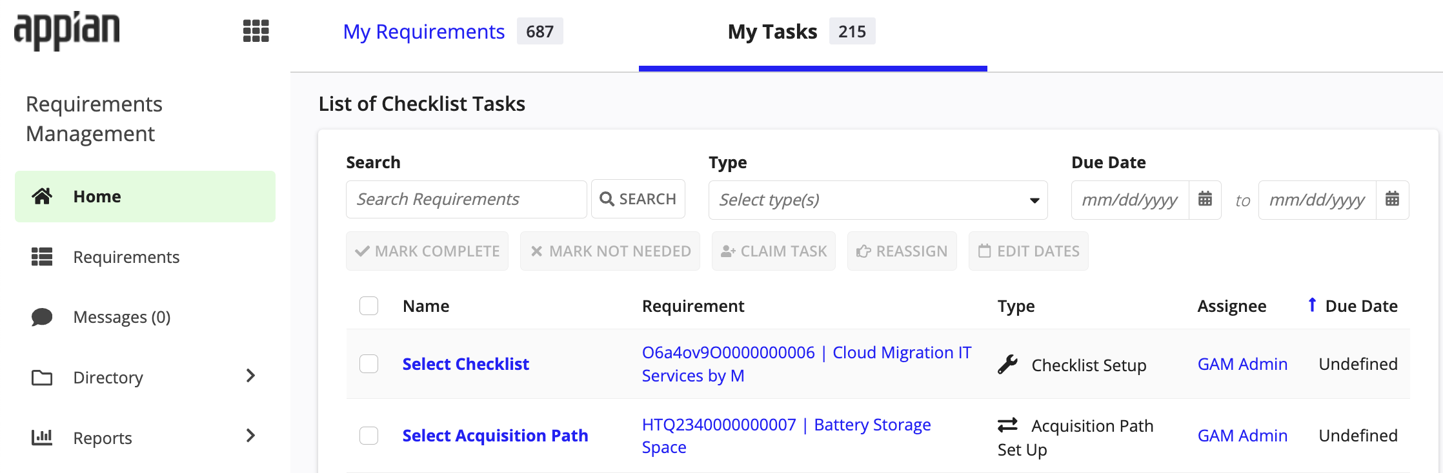Click the Checklist Setup wrench icon
Viewport: 1443px width, 473px height.
pyautogui.click(x=1007, y=365)
